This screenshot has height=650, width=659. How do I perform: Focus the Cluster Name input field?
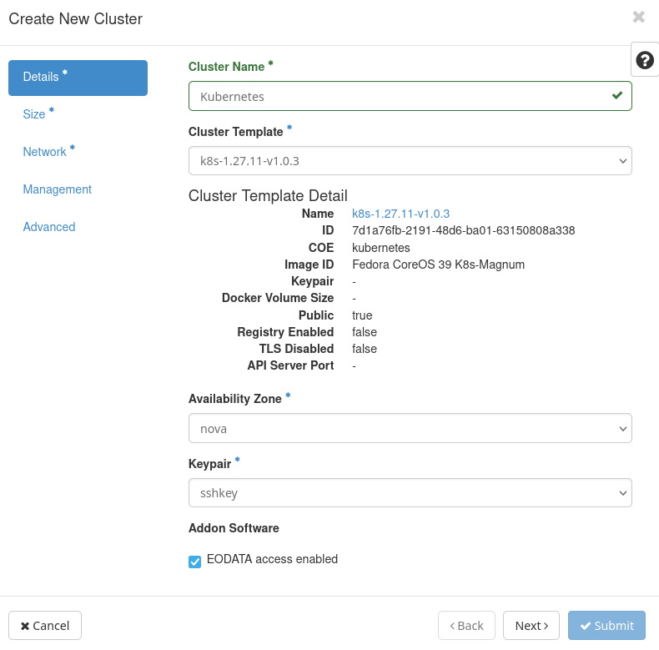(x=400, y=96)
